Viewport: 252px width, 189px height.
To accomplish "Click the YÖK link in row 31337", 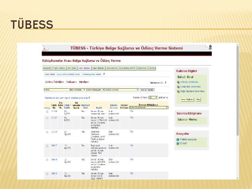I will click(x=132, y=118).
